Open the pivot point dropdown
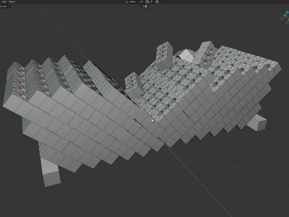The width and height of the screenshot is (289, 217). (x=142, y=2)
